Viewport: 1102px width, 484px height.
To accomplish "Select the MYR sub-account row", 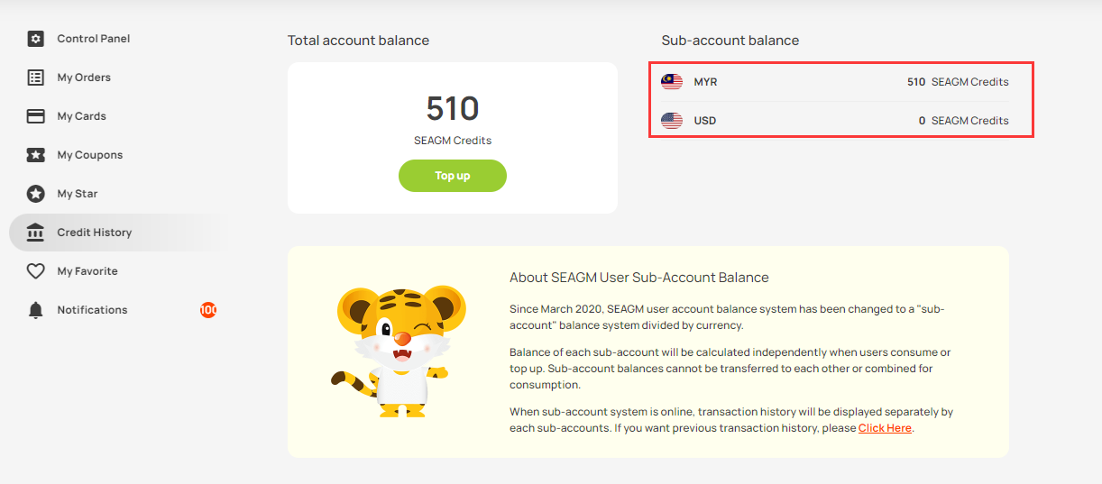I will point(840,82).
